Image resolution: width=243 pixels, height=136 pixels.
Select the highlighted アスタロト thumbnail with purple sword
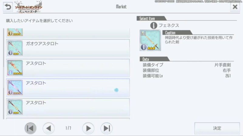point(15,87)
